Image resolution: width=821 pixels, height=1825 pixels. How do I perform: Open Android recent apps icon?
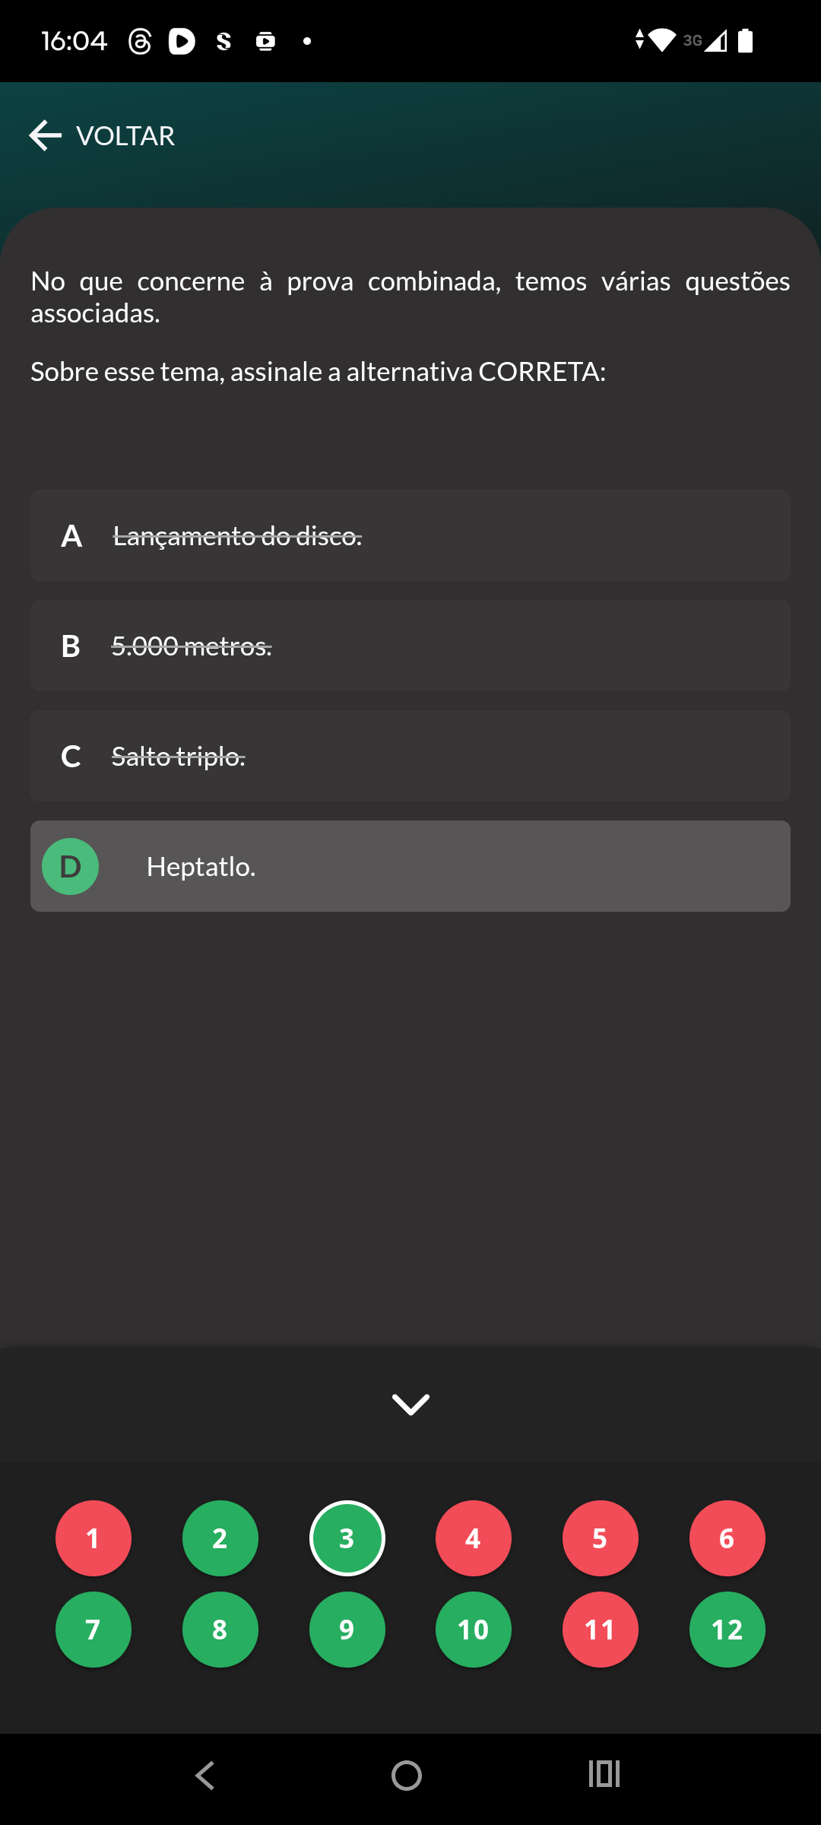(604, 1775)
